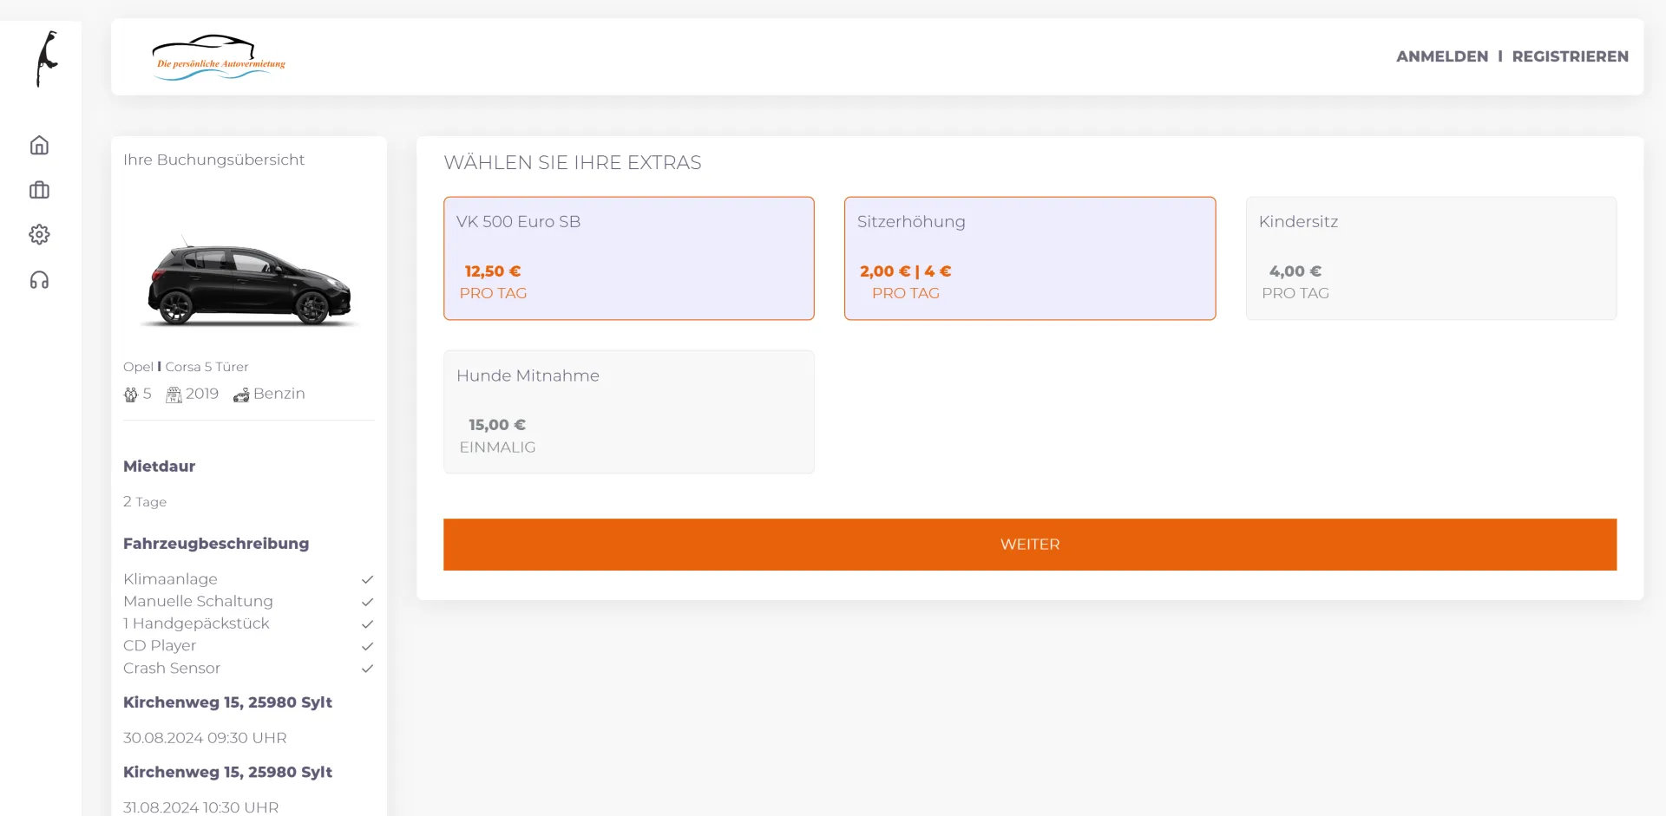
Task: Click the build year icon next to 2019
Action: (x=174, y=395)
